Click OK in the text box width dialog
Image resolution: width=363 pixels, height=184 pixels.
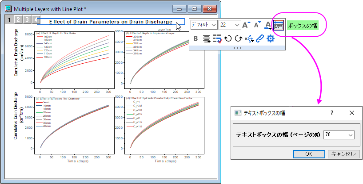click(x=309, y=154)
